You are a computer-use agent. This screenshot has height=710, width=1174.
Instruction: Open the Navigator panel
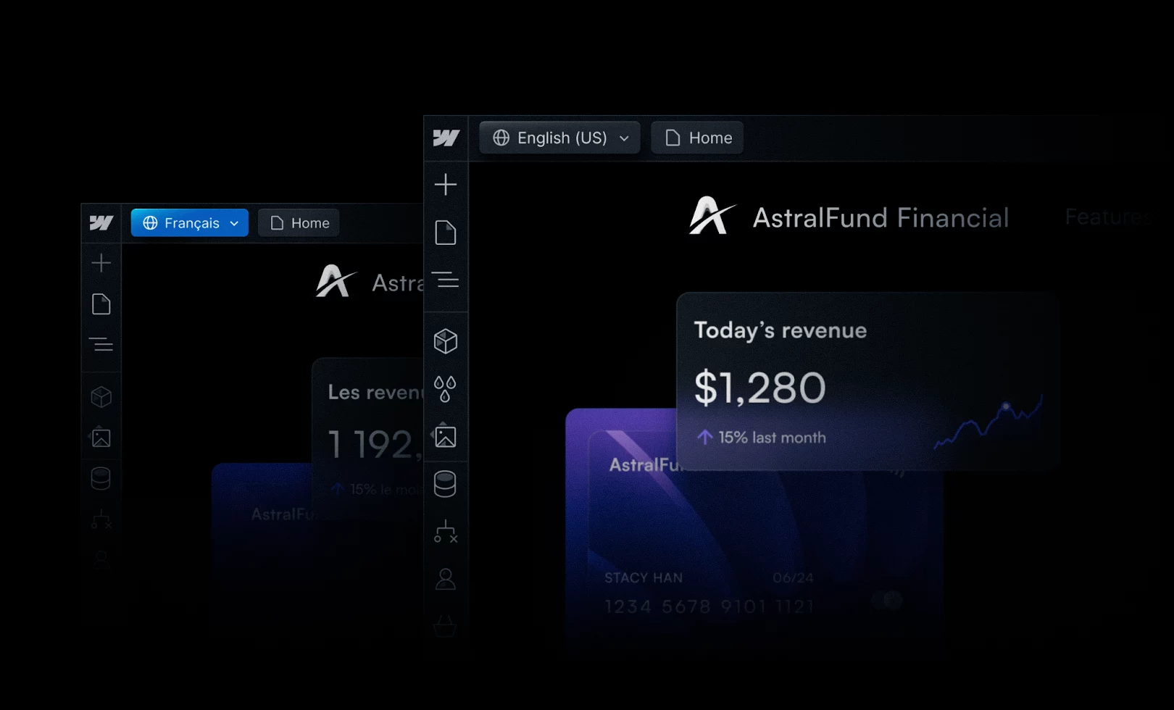click(446, 281)
